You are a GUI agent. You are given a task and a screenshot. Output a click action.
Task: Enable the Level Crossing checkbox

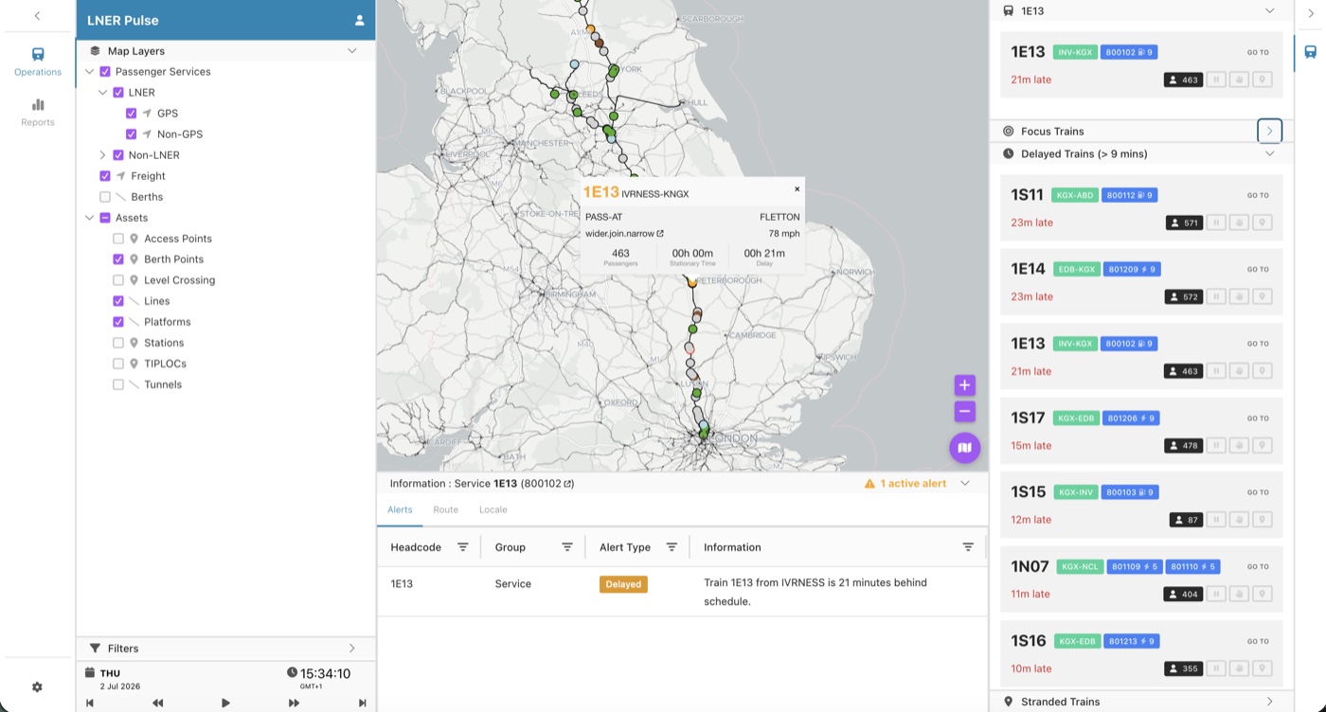click(x=118, y=280)
